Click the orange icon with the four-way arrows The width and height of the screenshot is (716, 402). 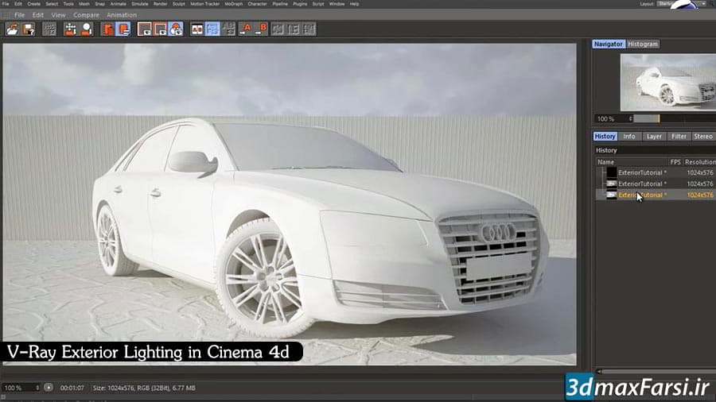(x=70, y=29)
